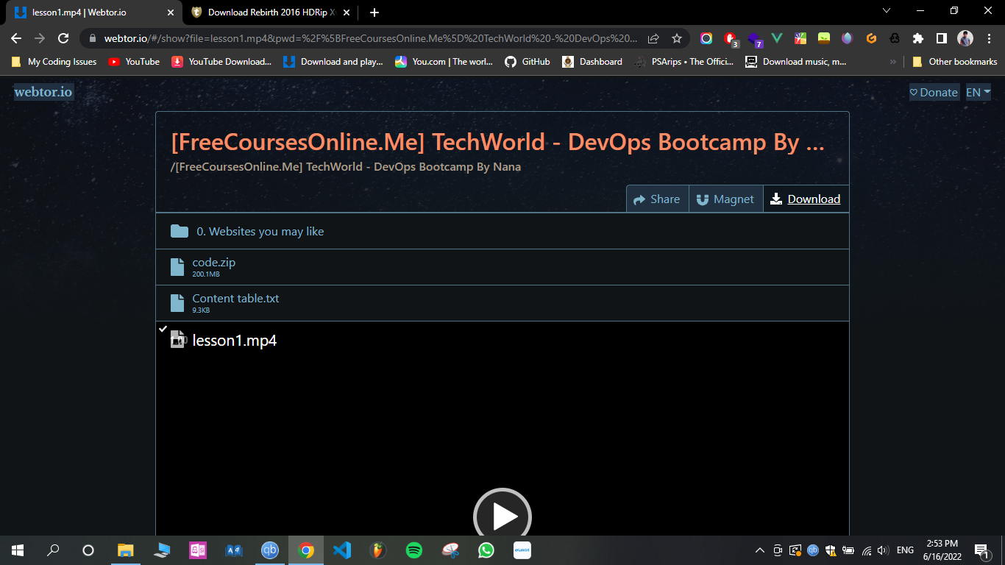Switch to Download Rebirth 2016 HDRip tab

click(x=269, y=13)
